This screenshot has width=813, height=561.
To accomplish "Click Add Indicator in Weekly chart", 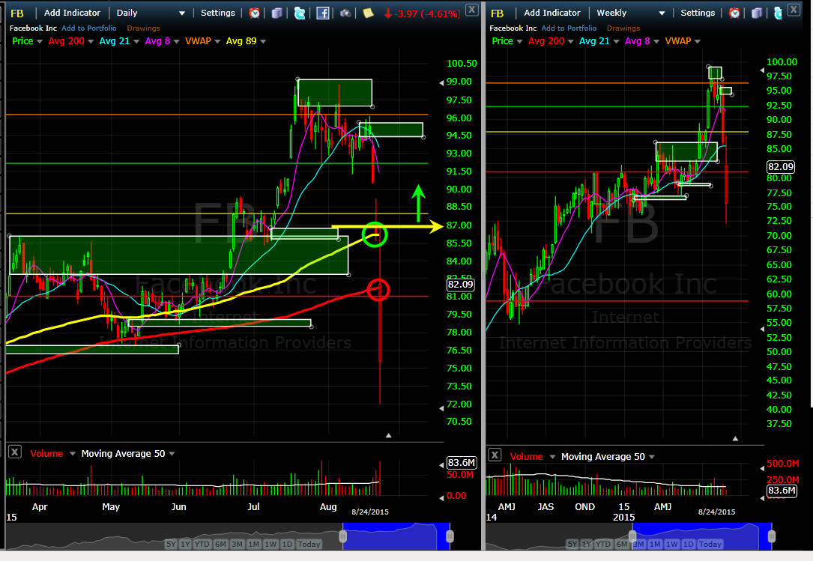I will tap(552, 13).
